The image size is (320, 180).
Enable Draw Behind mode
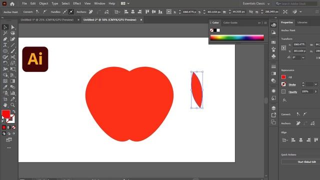coord(9,133)
